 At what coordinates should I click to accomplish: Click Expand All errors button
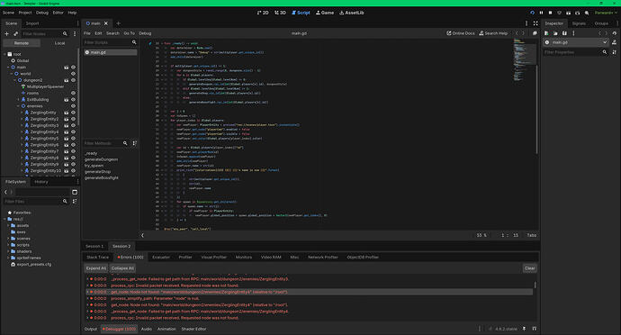tap(96, 268)
